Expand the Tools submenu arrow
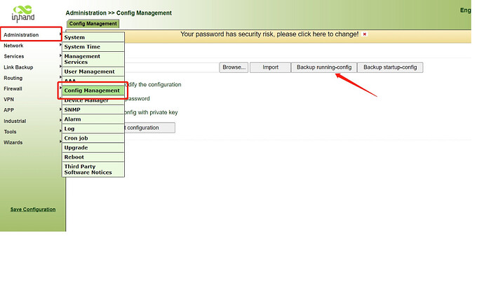Image resolution: width=484 pixels, height=282 pixels. coord(60,131)
